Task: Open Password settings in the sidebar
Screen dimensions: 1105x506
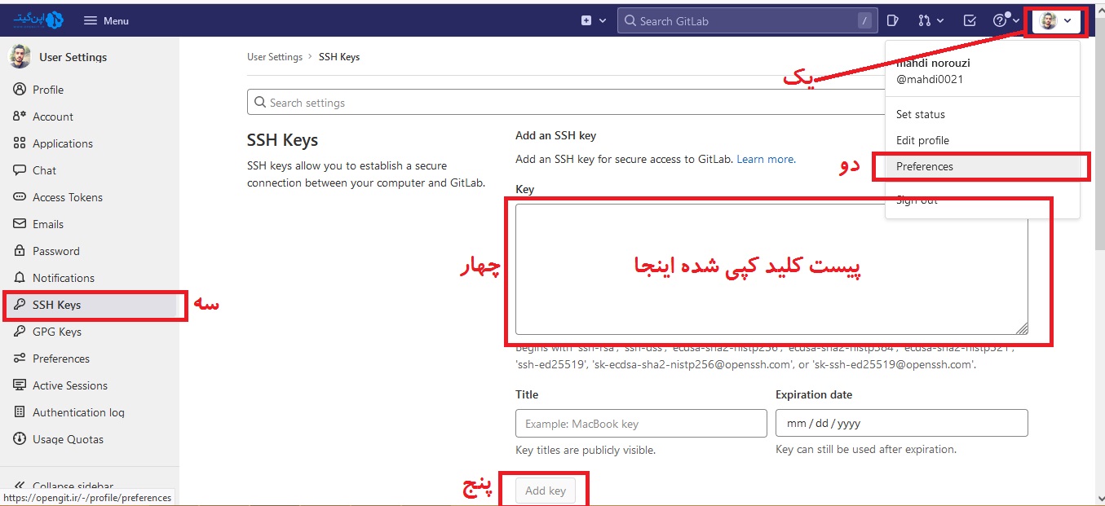Action: pos(56,251)
